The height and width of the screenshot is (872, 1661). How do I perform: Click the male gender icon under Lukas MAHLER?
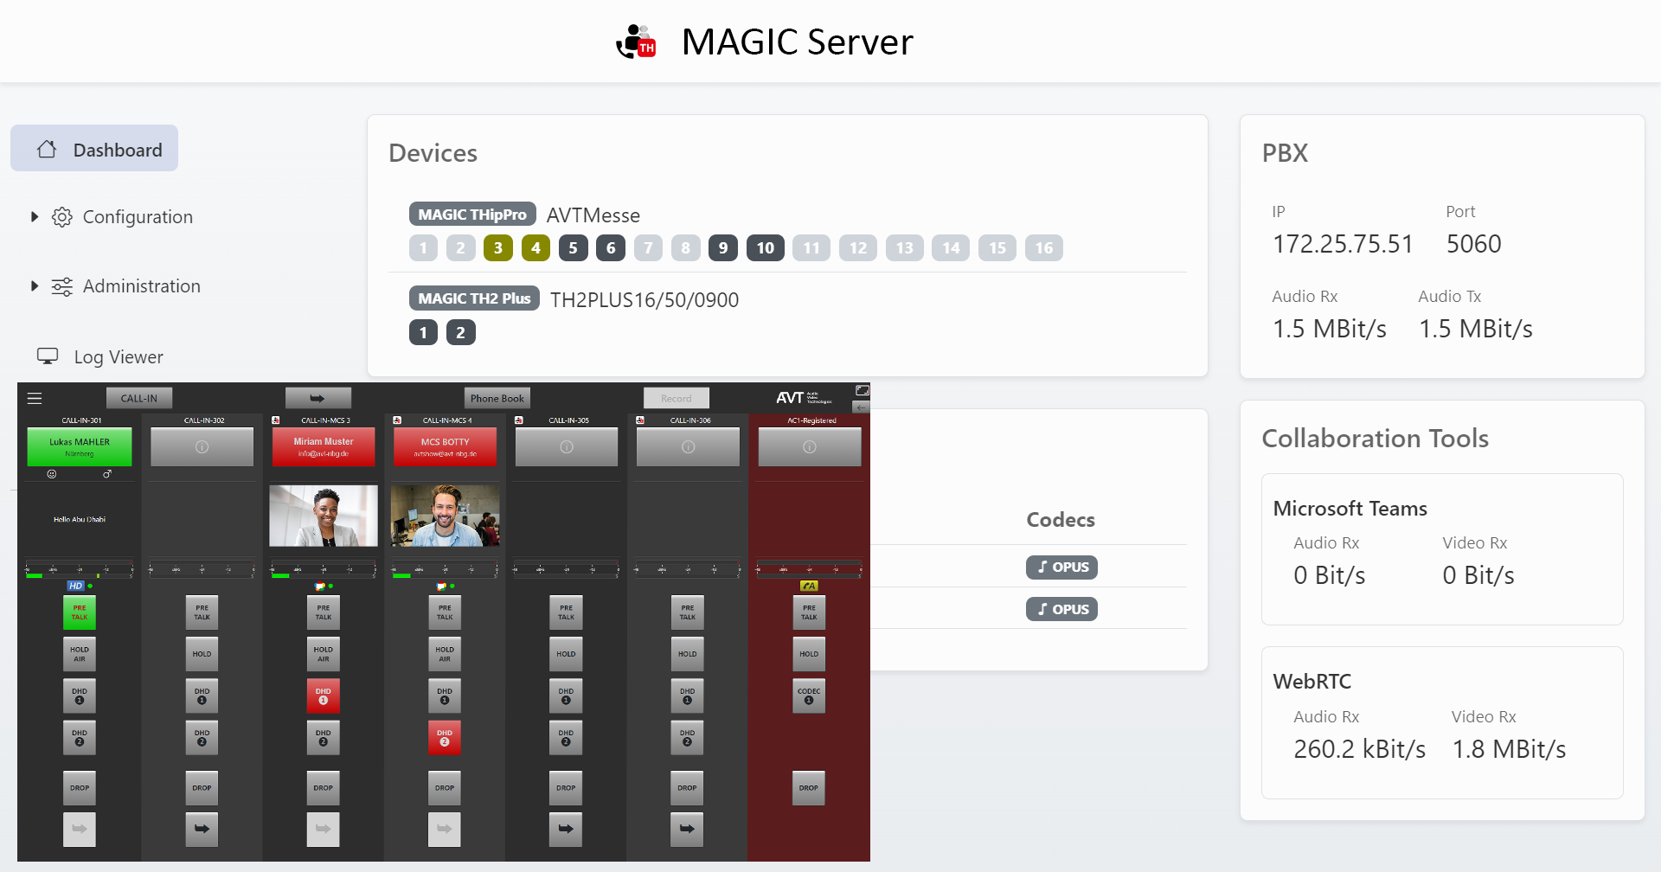coord(107,474)
